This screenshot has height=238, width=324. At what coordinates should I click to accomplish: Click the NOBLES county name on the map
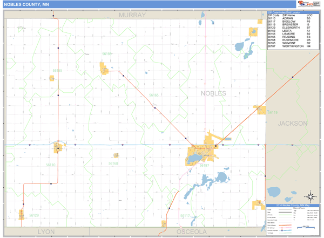click(213, 93)
